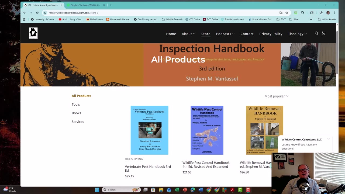Open File Explorer from the taskbar
This screenshot has height=194, width=345.
coord(161,190)
